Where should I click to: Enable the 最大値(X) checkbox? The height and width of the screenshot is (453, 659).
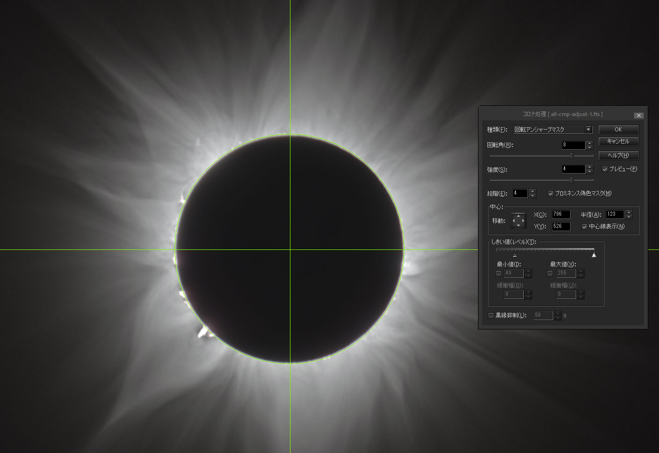(550, 273)
